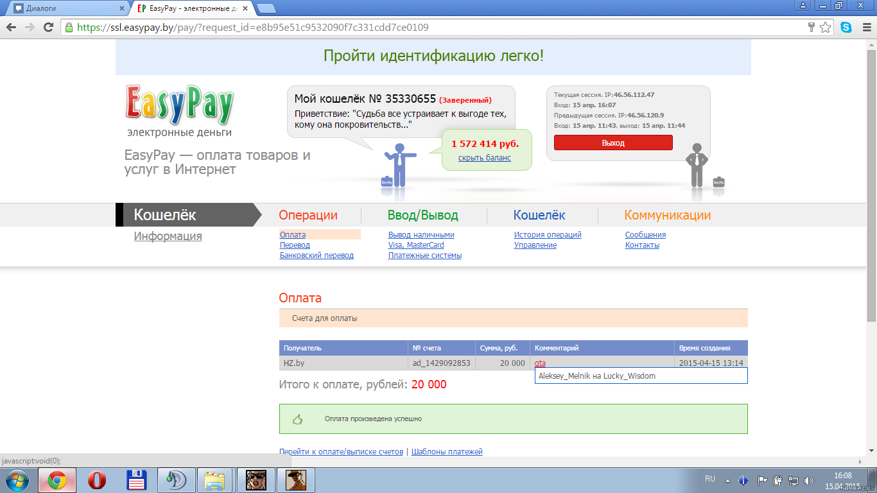Screen dimensions: 877x493
Task: Open the TeamSpeak taskbar icon
Action: coord(176,480)
